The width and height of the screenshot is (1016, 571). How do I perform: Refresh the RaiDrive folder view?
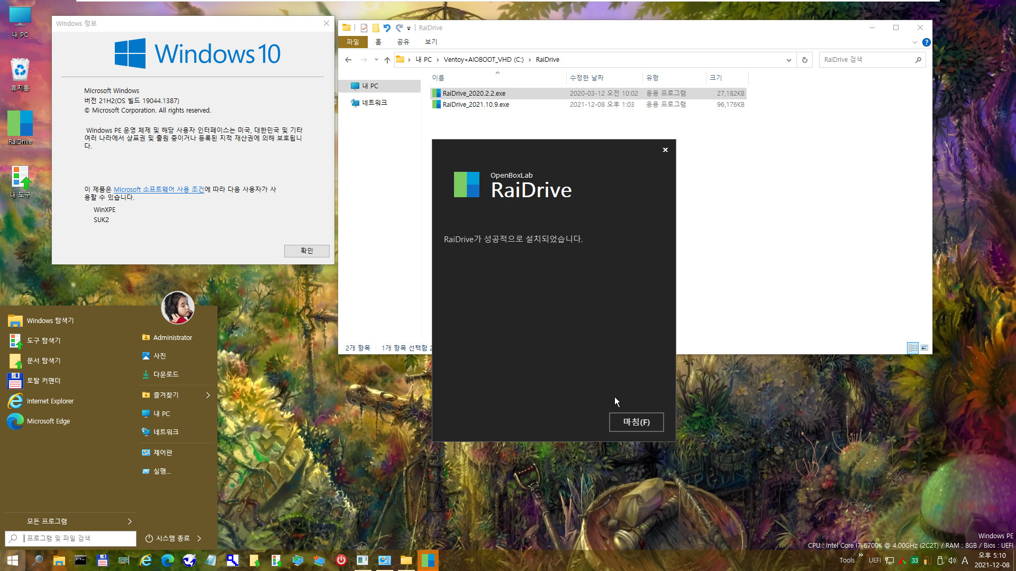pyautogui.click(x=804, y=60)
